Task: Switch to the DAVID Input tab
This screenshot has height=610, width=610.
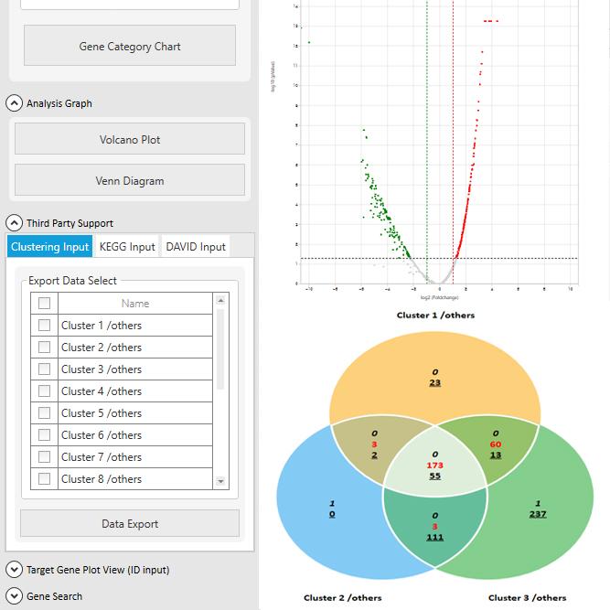Action: pyautogui.click(x=196, y=246)
